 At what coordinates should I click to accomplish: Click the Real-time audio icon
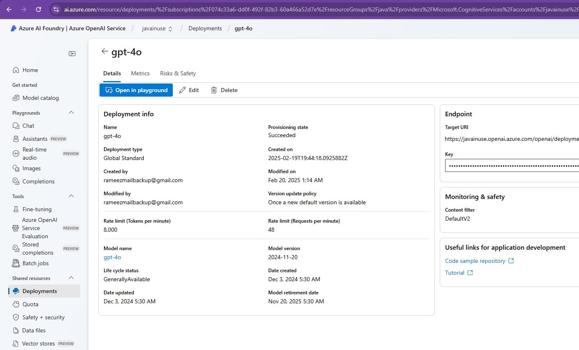[16, 154]
